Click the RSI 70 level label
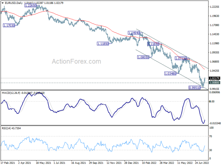This screenshot has height=166, width=221. click(x=211, y=136)
